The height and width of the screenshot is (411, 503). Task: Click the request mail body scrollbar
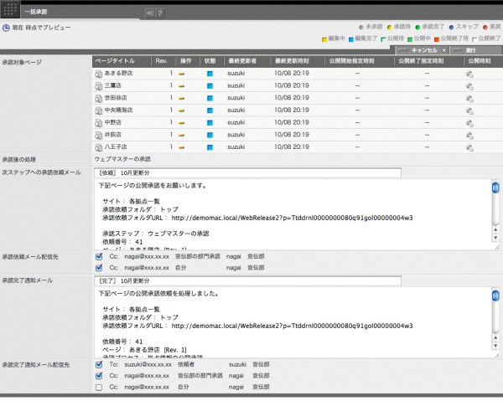(495, 213)
